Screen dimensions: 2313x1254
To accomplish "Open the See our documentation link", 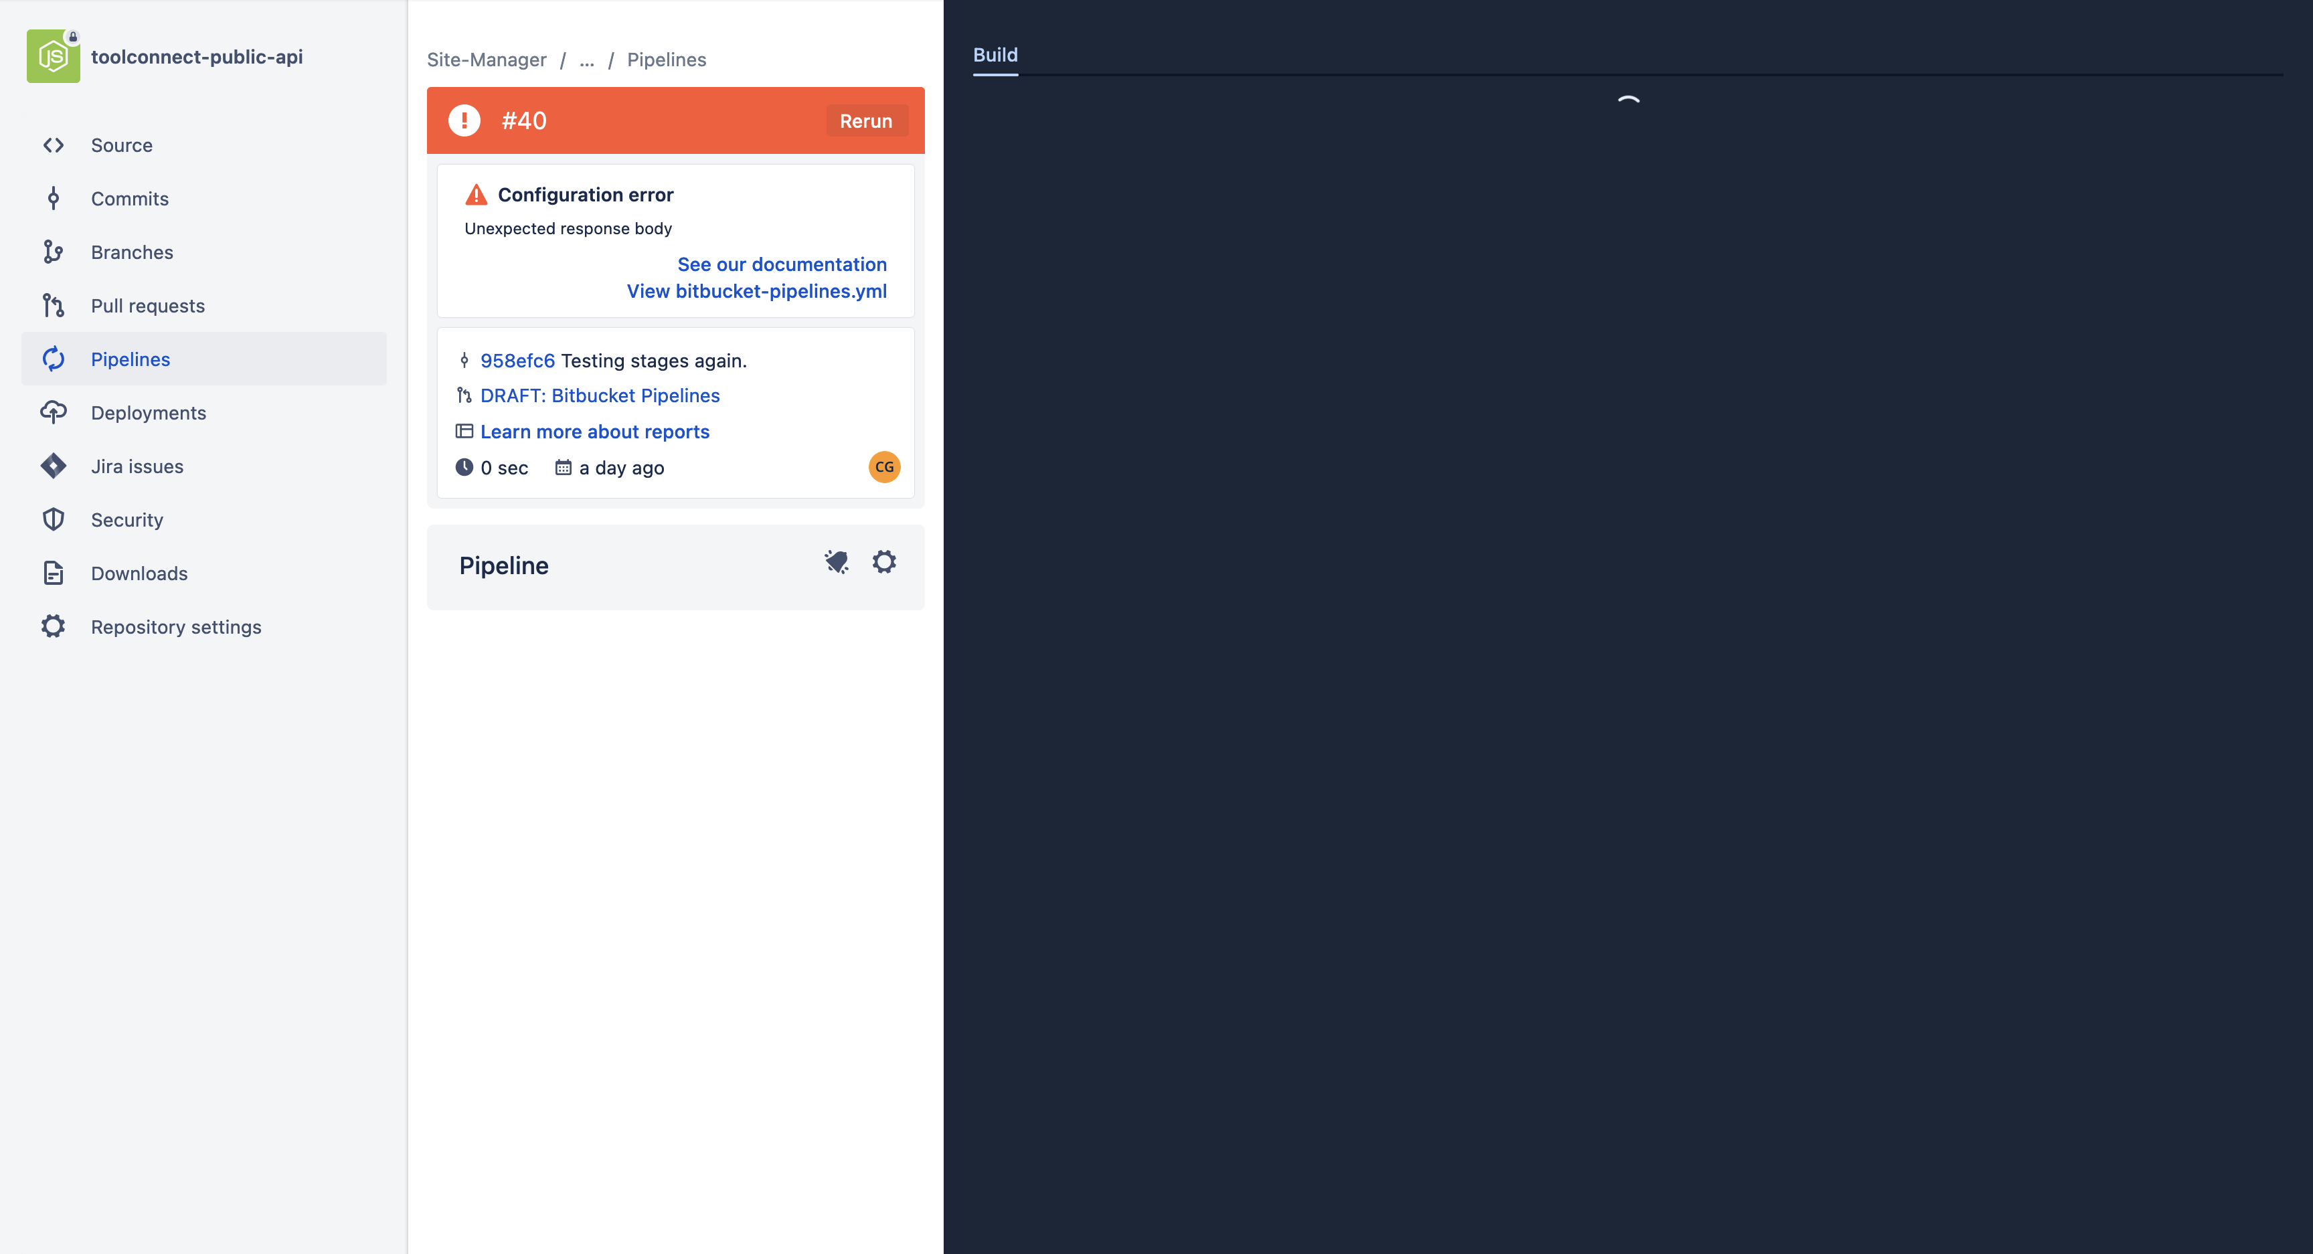I will (x=782, y=264).
